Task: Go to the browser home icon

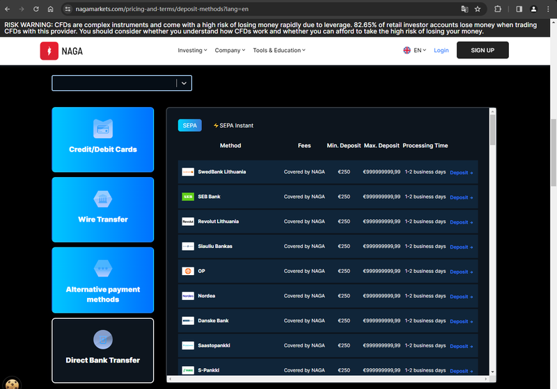Action: 50,9
